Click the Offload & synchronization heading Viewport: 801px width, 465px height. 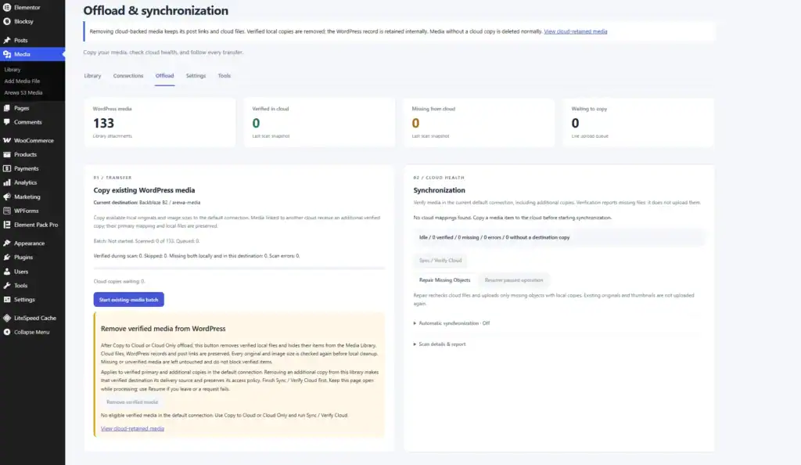(x=156, y=11)
